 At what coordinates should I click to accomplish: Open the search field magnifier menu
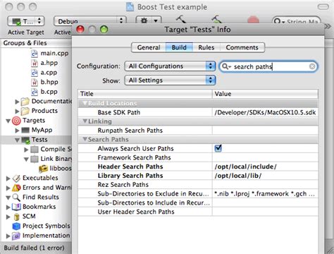click(226, 67)
